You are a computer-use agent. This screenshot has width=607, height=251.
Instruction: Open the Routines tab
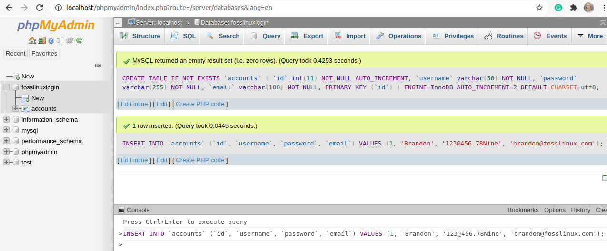click(x=504, y=36)
